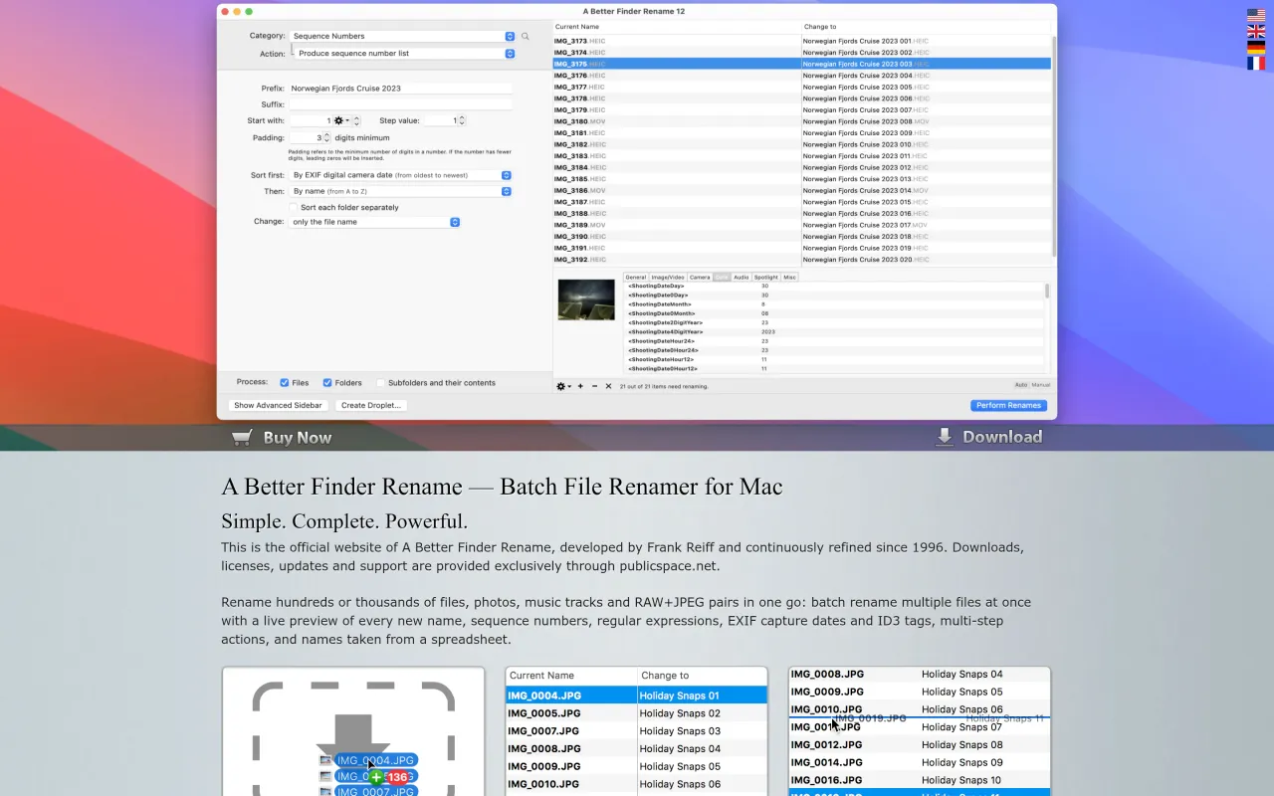Image resolution: width=1274 pixels, height=796 pixels.
Task: Click the Padding stepper arrows
Action: point(326,137)
